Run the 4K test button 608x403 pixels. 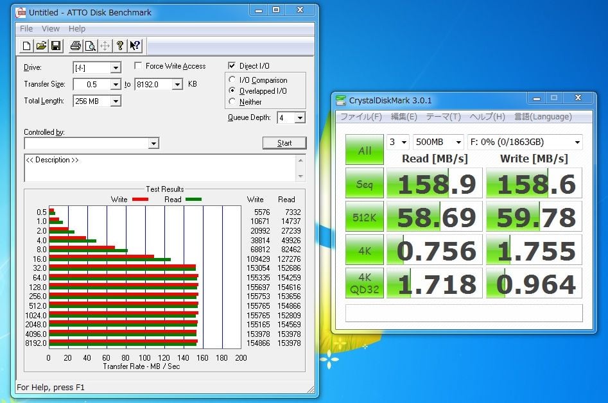point(365,250)
